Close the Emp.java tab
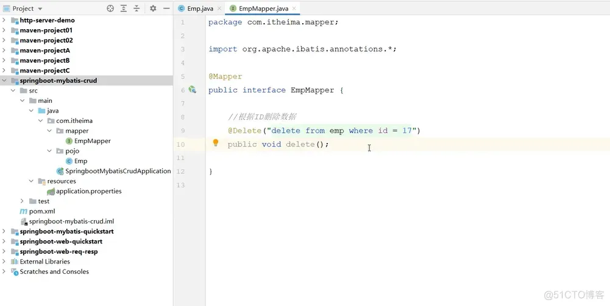 (x=219, y=8)
